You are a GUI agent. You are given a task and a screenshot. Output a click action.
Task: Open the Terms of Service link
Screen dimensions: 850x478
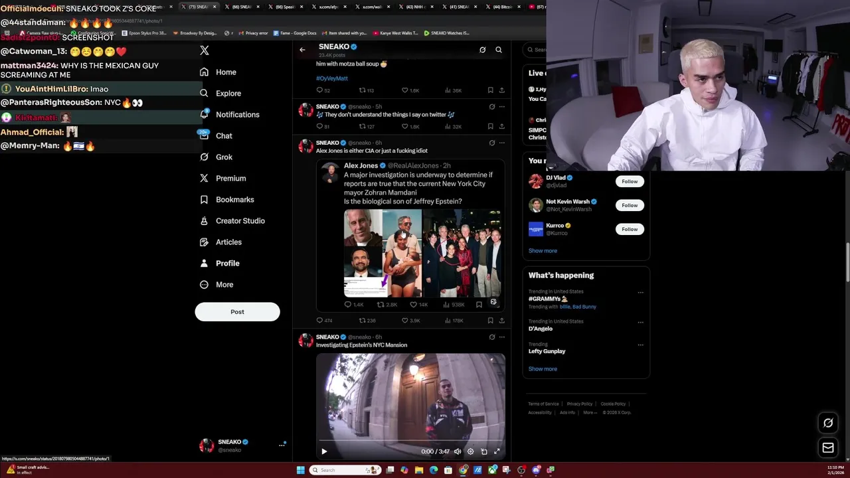[x=543, y=404]
